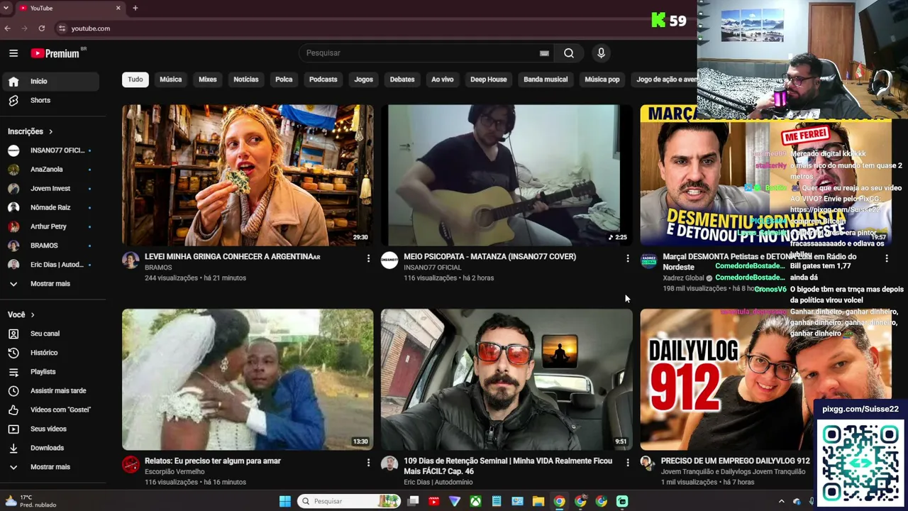Select the Deep House filter chip
Screen dimensions: 908x511
489,79
